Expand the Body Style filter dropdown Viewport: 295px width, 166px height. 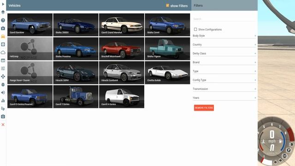tap(224, 36)
